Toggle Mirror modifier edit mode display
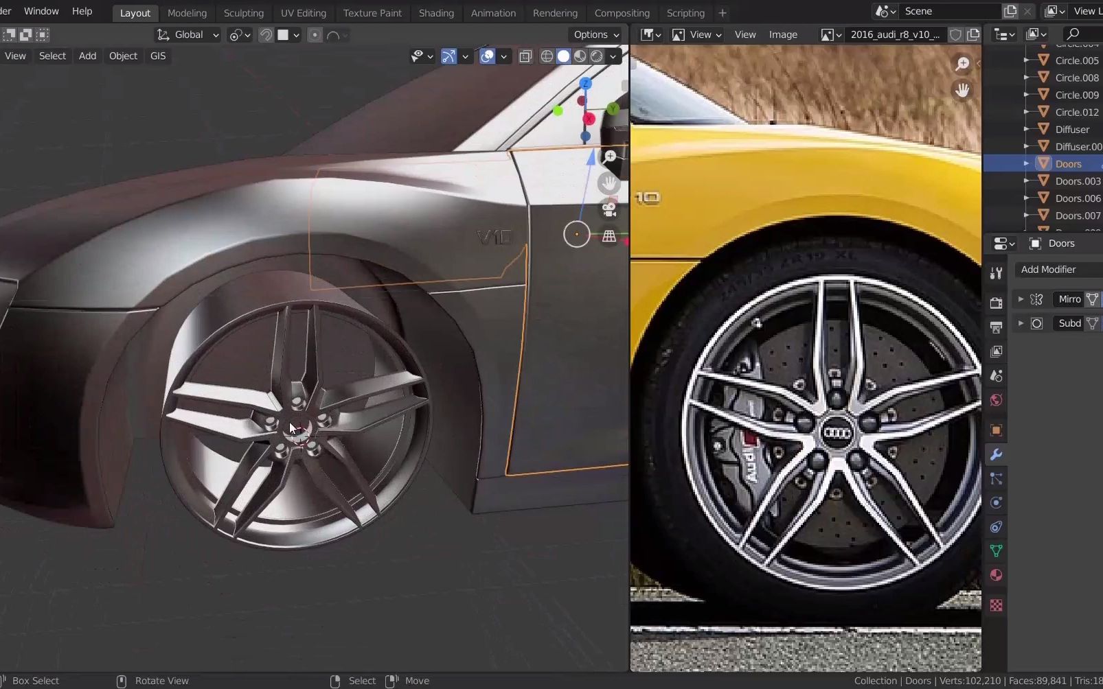 pyautogui.click(x=1092, y=299)
